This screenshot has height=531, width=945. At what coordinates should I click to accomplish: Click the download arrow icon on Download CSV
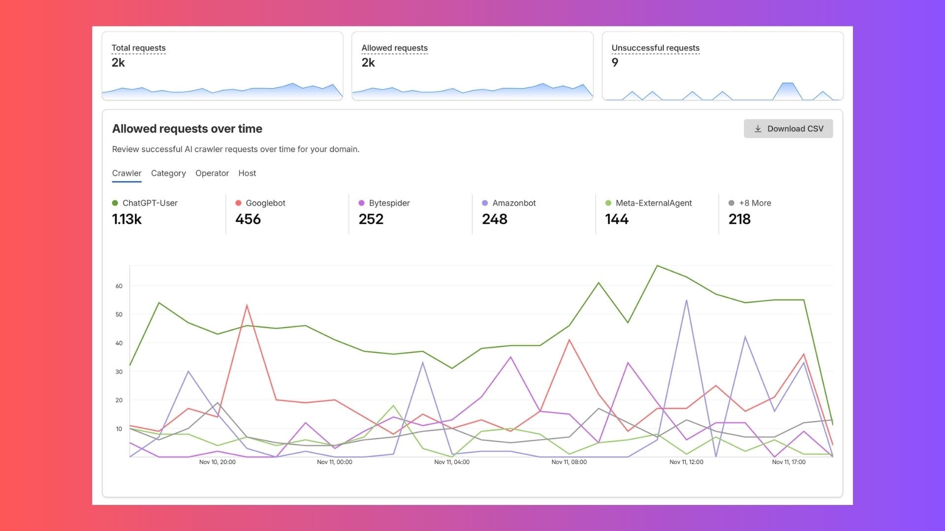click(758, 128)
